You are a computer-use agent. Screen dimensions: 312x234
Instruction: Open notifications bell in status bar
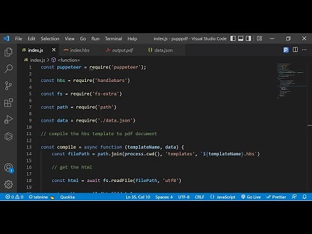[304, 197]
